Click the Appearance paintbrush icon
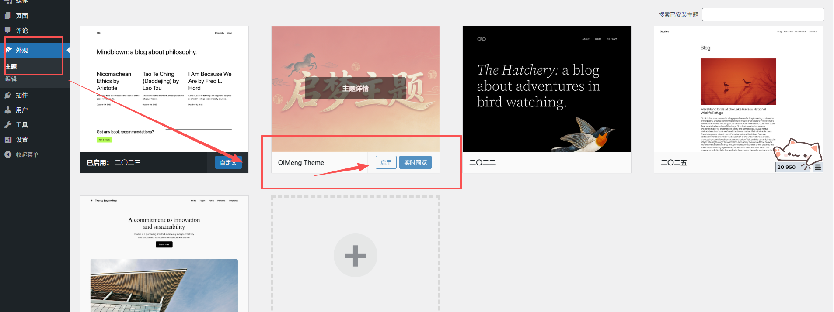Image resolution: width=834 pixels, height=312 pixels. (8, 50)
